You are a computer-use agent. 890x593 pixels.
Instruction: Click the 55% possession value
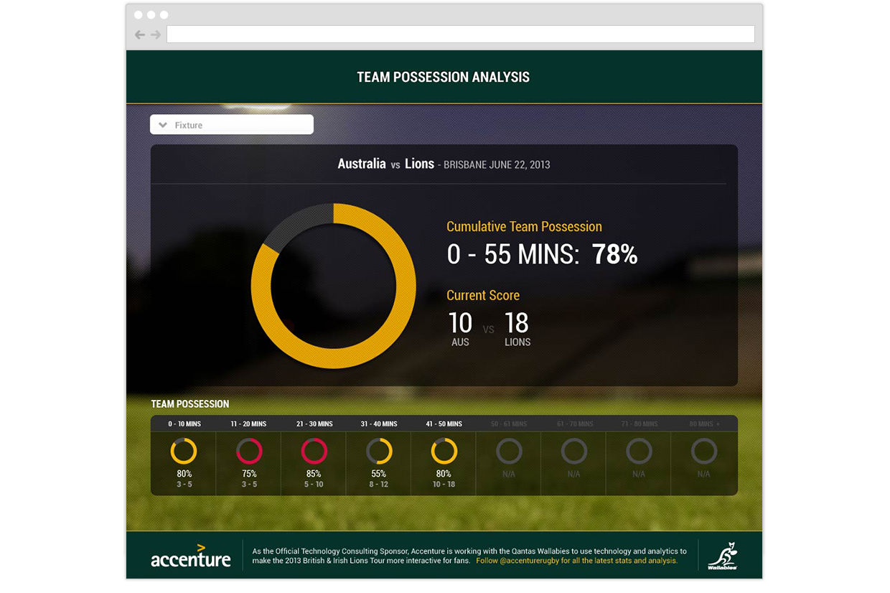379,474
